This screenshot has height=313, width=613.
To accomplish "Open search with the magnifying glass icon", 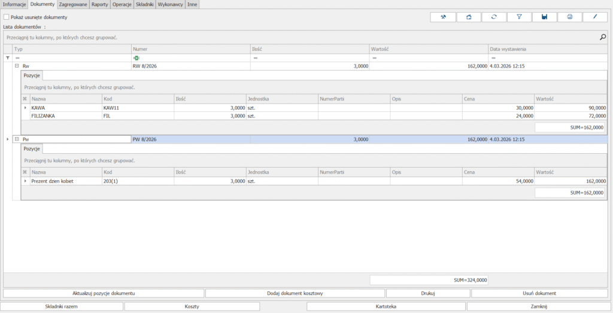I will 603,37.
